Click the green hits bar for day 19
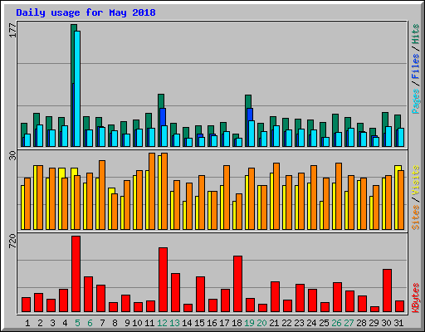The height and width of the screenshot is (332, 425). click(248, 101)
